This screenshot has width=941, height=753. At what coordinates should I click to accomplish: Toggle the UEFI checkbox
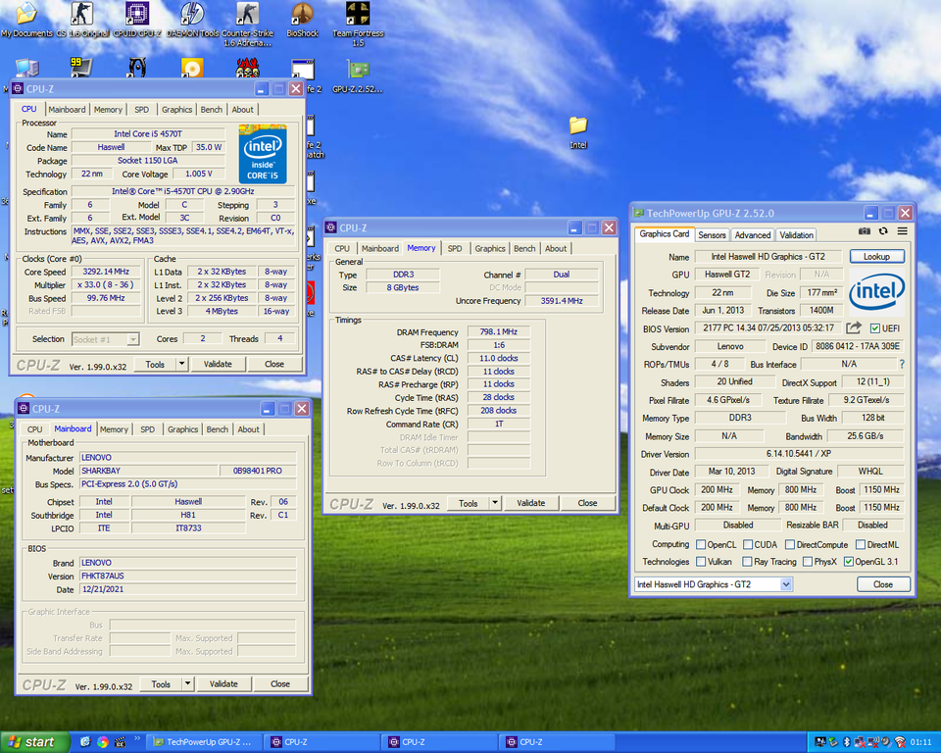tap(875, 328)
